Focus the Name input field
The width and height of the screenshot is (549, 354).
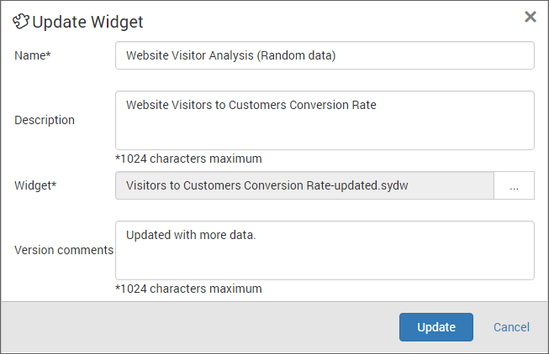(x=325, y=55)
